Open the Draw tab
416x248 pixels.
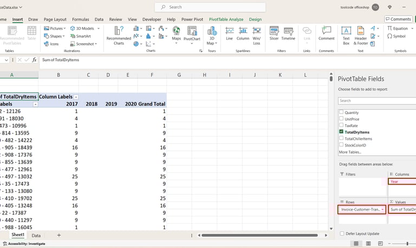coord(33,19)
